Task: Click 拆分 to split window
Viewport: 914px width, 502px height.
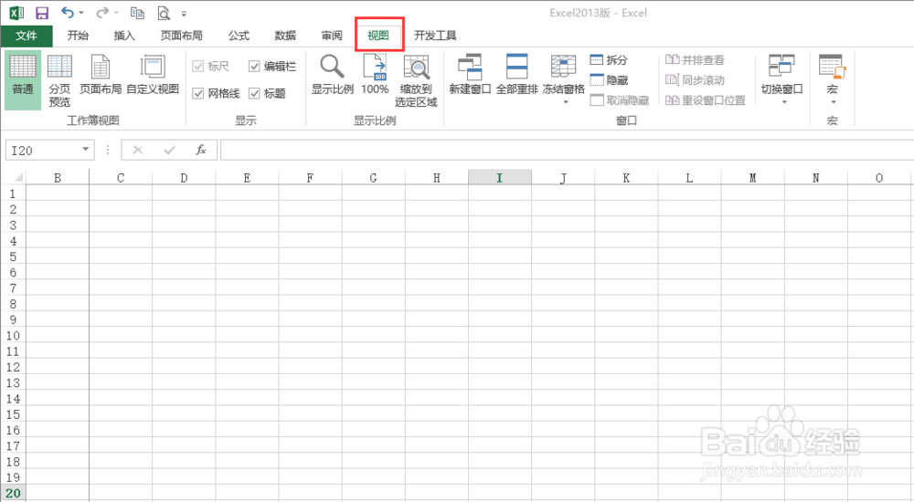Action: (609, 59)
